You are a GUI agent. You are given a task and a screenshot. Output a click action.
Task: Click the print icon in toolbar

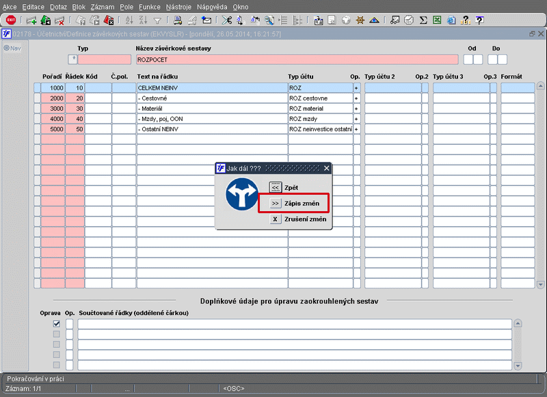[x=178, y=20]
